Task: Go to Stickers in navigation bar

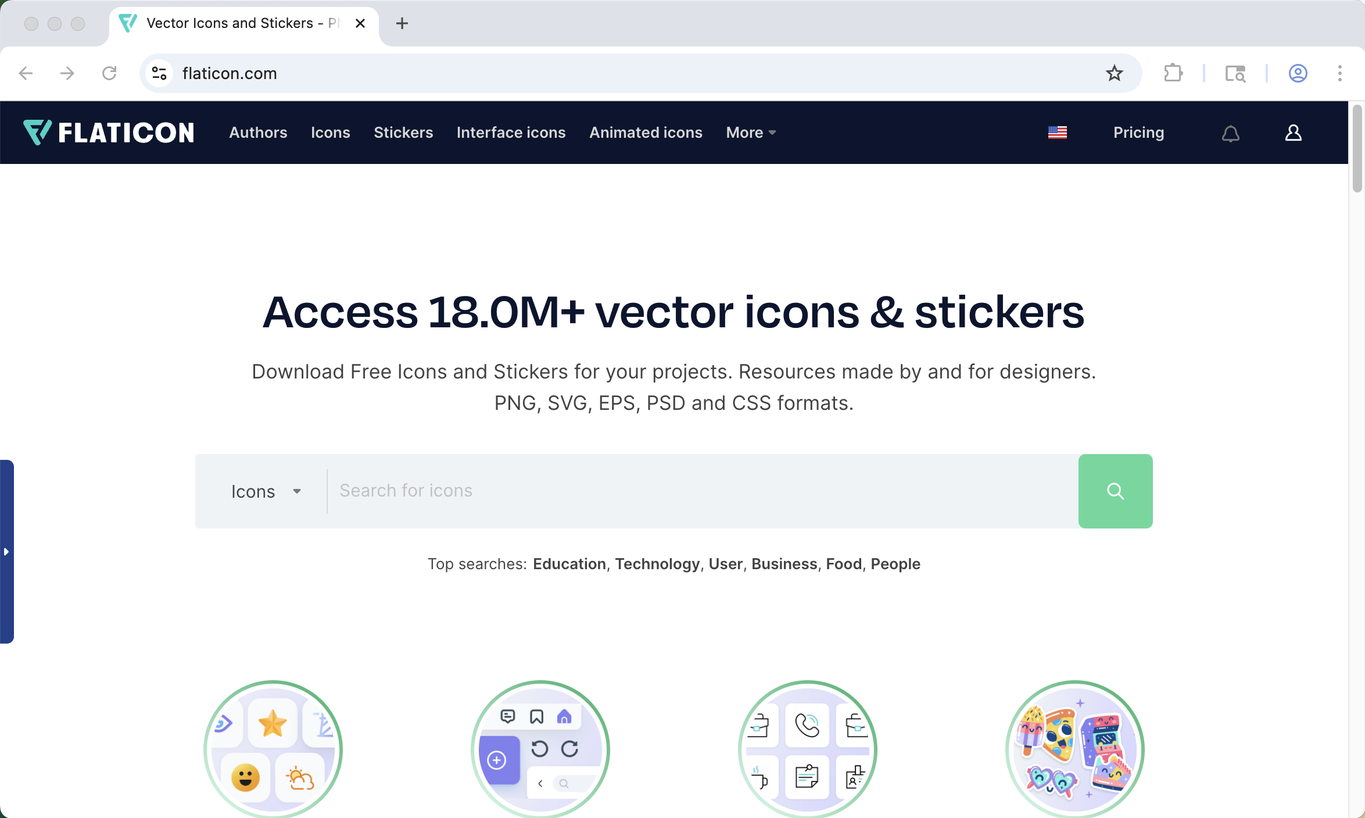Action: coord(403,133)
